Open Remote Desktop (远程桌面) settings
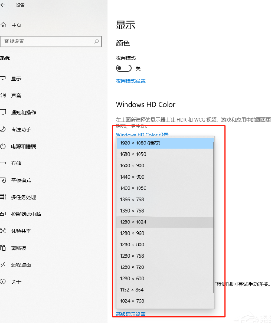Screen dimensions: 271x323 (21, 265)
